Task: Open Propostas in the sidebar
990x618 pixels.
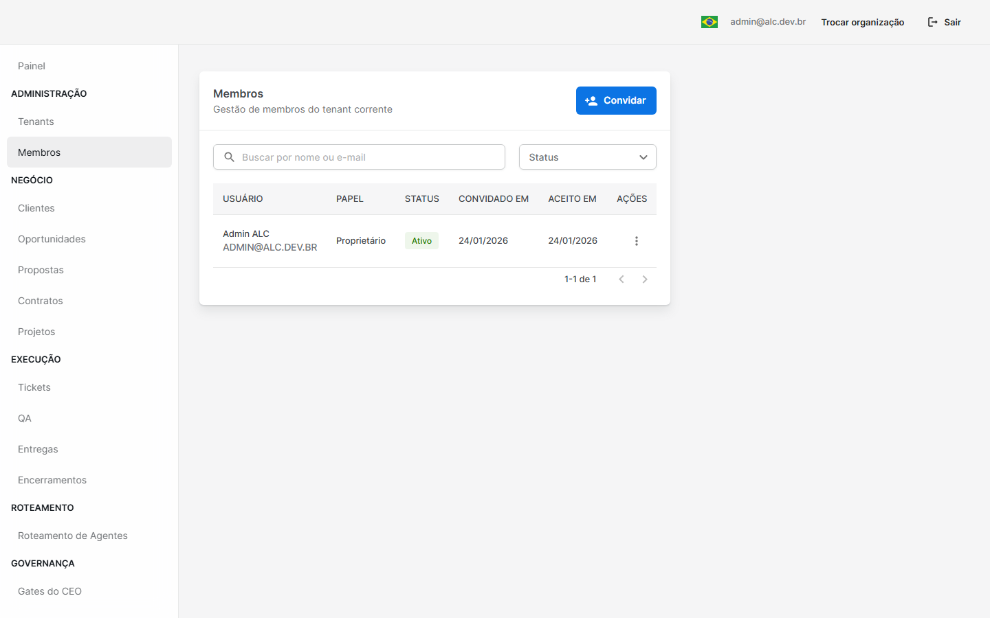Action: [x=89, y=270]
